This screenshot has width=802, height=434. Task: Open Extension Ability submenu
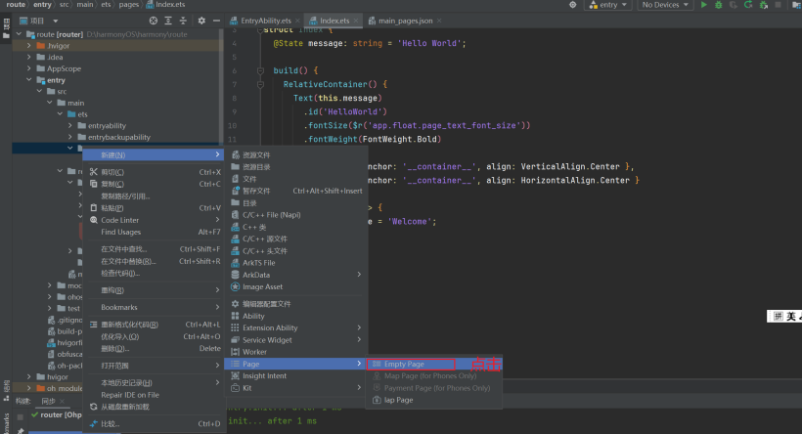pos(296,327)
